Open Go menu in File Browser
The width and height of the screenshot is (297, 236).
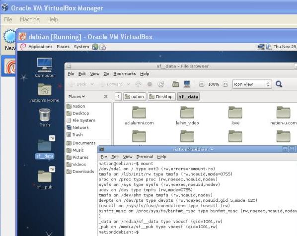point(106,73)
